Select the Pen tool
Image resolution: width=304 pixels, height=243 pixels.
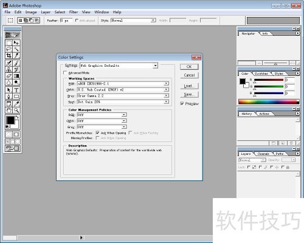point(9,96)
